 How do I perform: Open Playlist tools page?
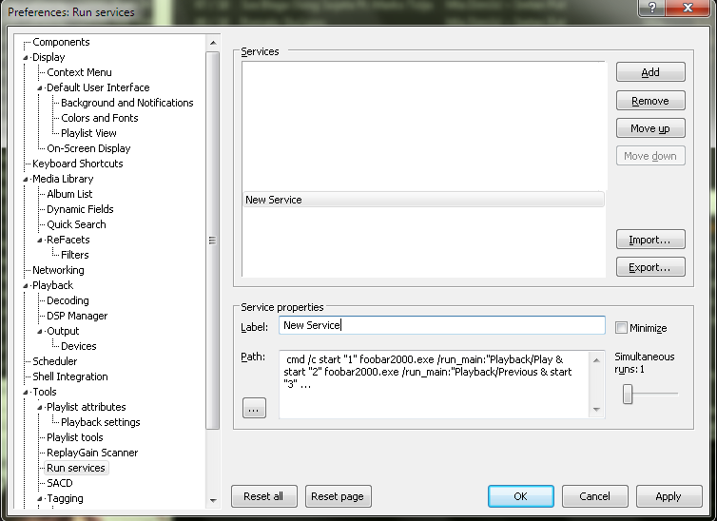tap(75, 437)
